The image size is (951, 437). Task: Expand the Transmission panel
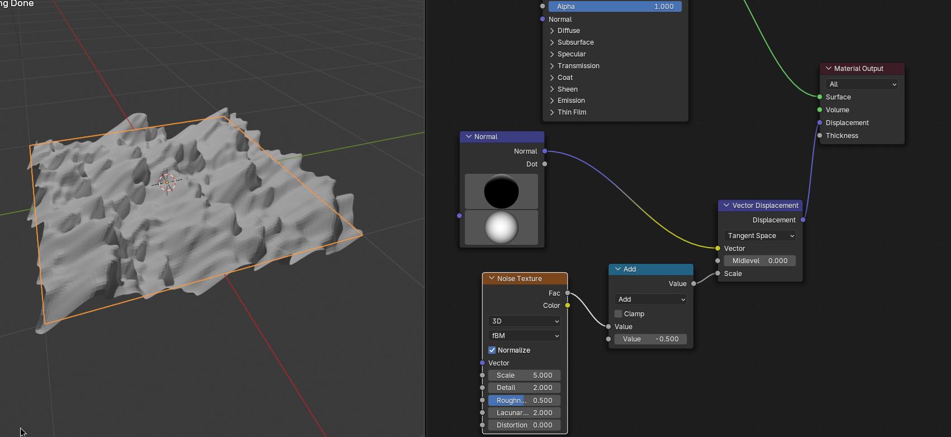click(x=551, y=66)
